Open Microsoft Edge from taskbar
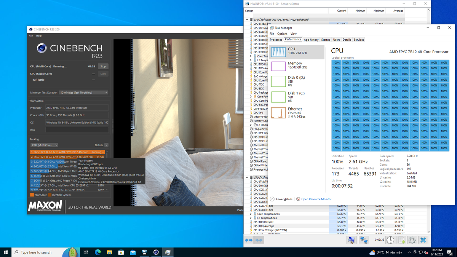 pyautogui.click(x=97, y=252)
